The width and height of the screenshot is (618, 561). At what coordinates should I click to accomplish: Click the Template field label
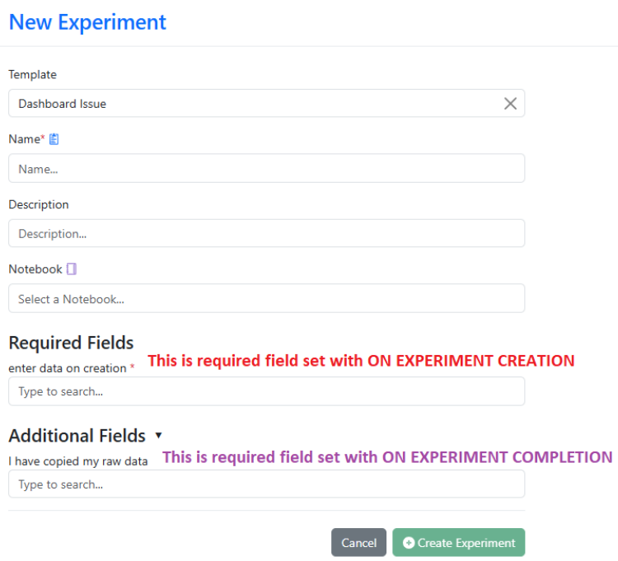[33, 74]
